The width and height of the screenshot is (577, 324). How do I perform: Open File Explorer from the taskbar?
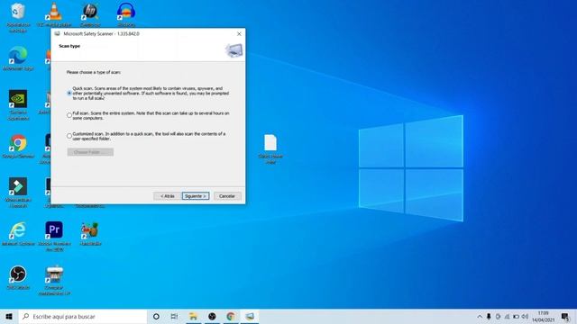point(193,316)
